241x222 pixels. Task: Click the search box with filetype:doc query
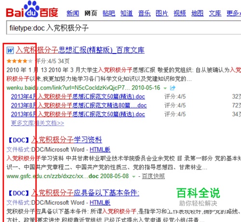click(124, 27)
